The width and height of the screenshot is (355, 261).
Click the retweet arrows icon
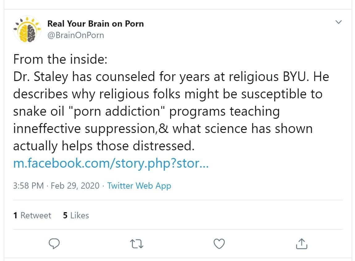tap(137, 244)
